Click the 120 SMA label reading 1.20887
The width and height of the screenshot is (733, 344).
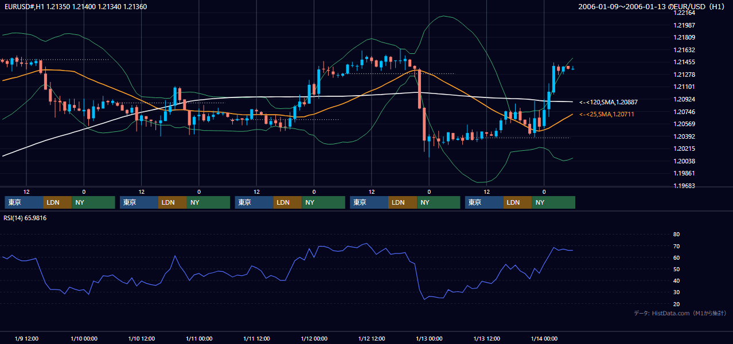(609, 102)
